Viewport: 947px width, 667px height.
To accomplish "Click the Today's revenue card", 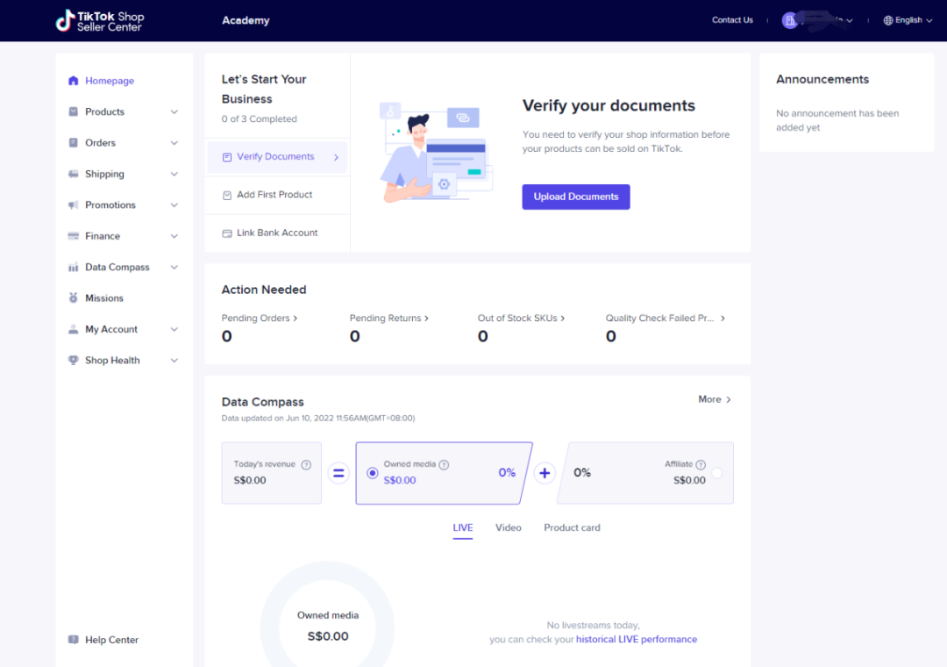I will 272,473.
